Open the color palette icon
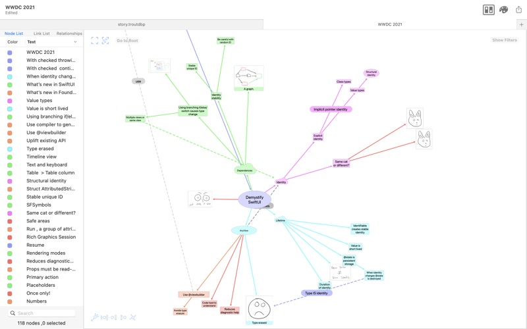The height and width of the screenshot is (329, 527). pos(503,10)
